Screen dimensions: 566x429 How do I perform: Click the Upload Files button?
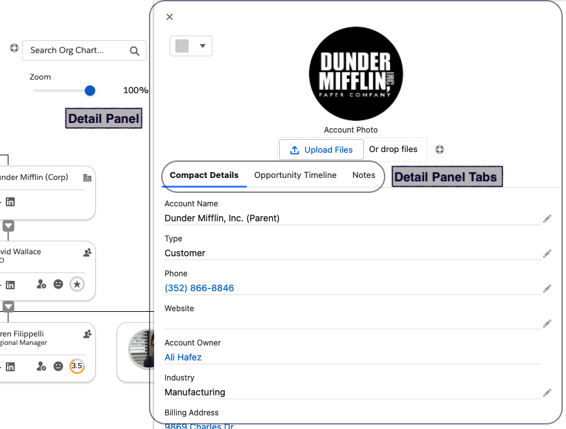[x=321, y=149]
